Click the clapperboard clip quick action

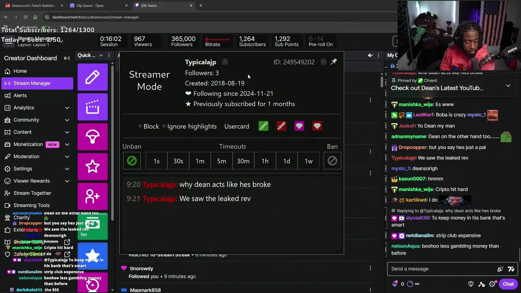[92, 107]
